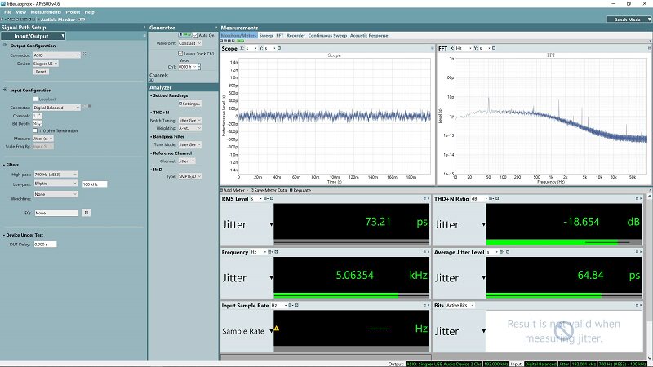Open the ASIO output connector settings icon
This screenshot has width=653, height=367.
tap(85, 54)
